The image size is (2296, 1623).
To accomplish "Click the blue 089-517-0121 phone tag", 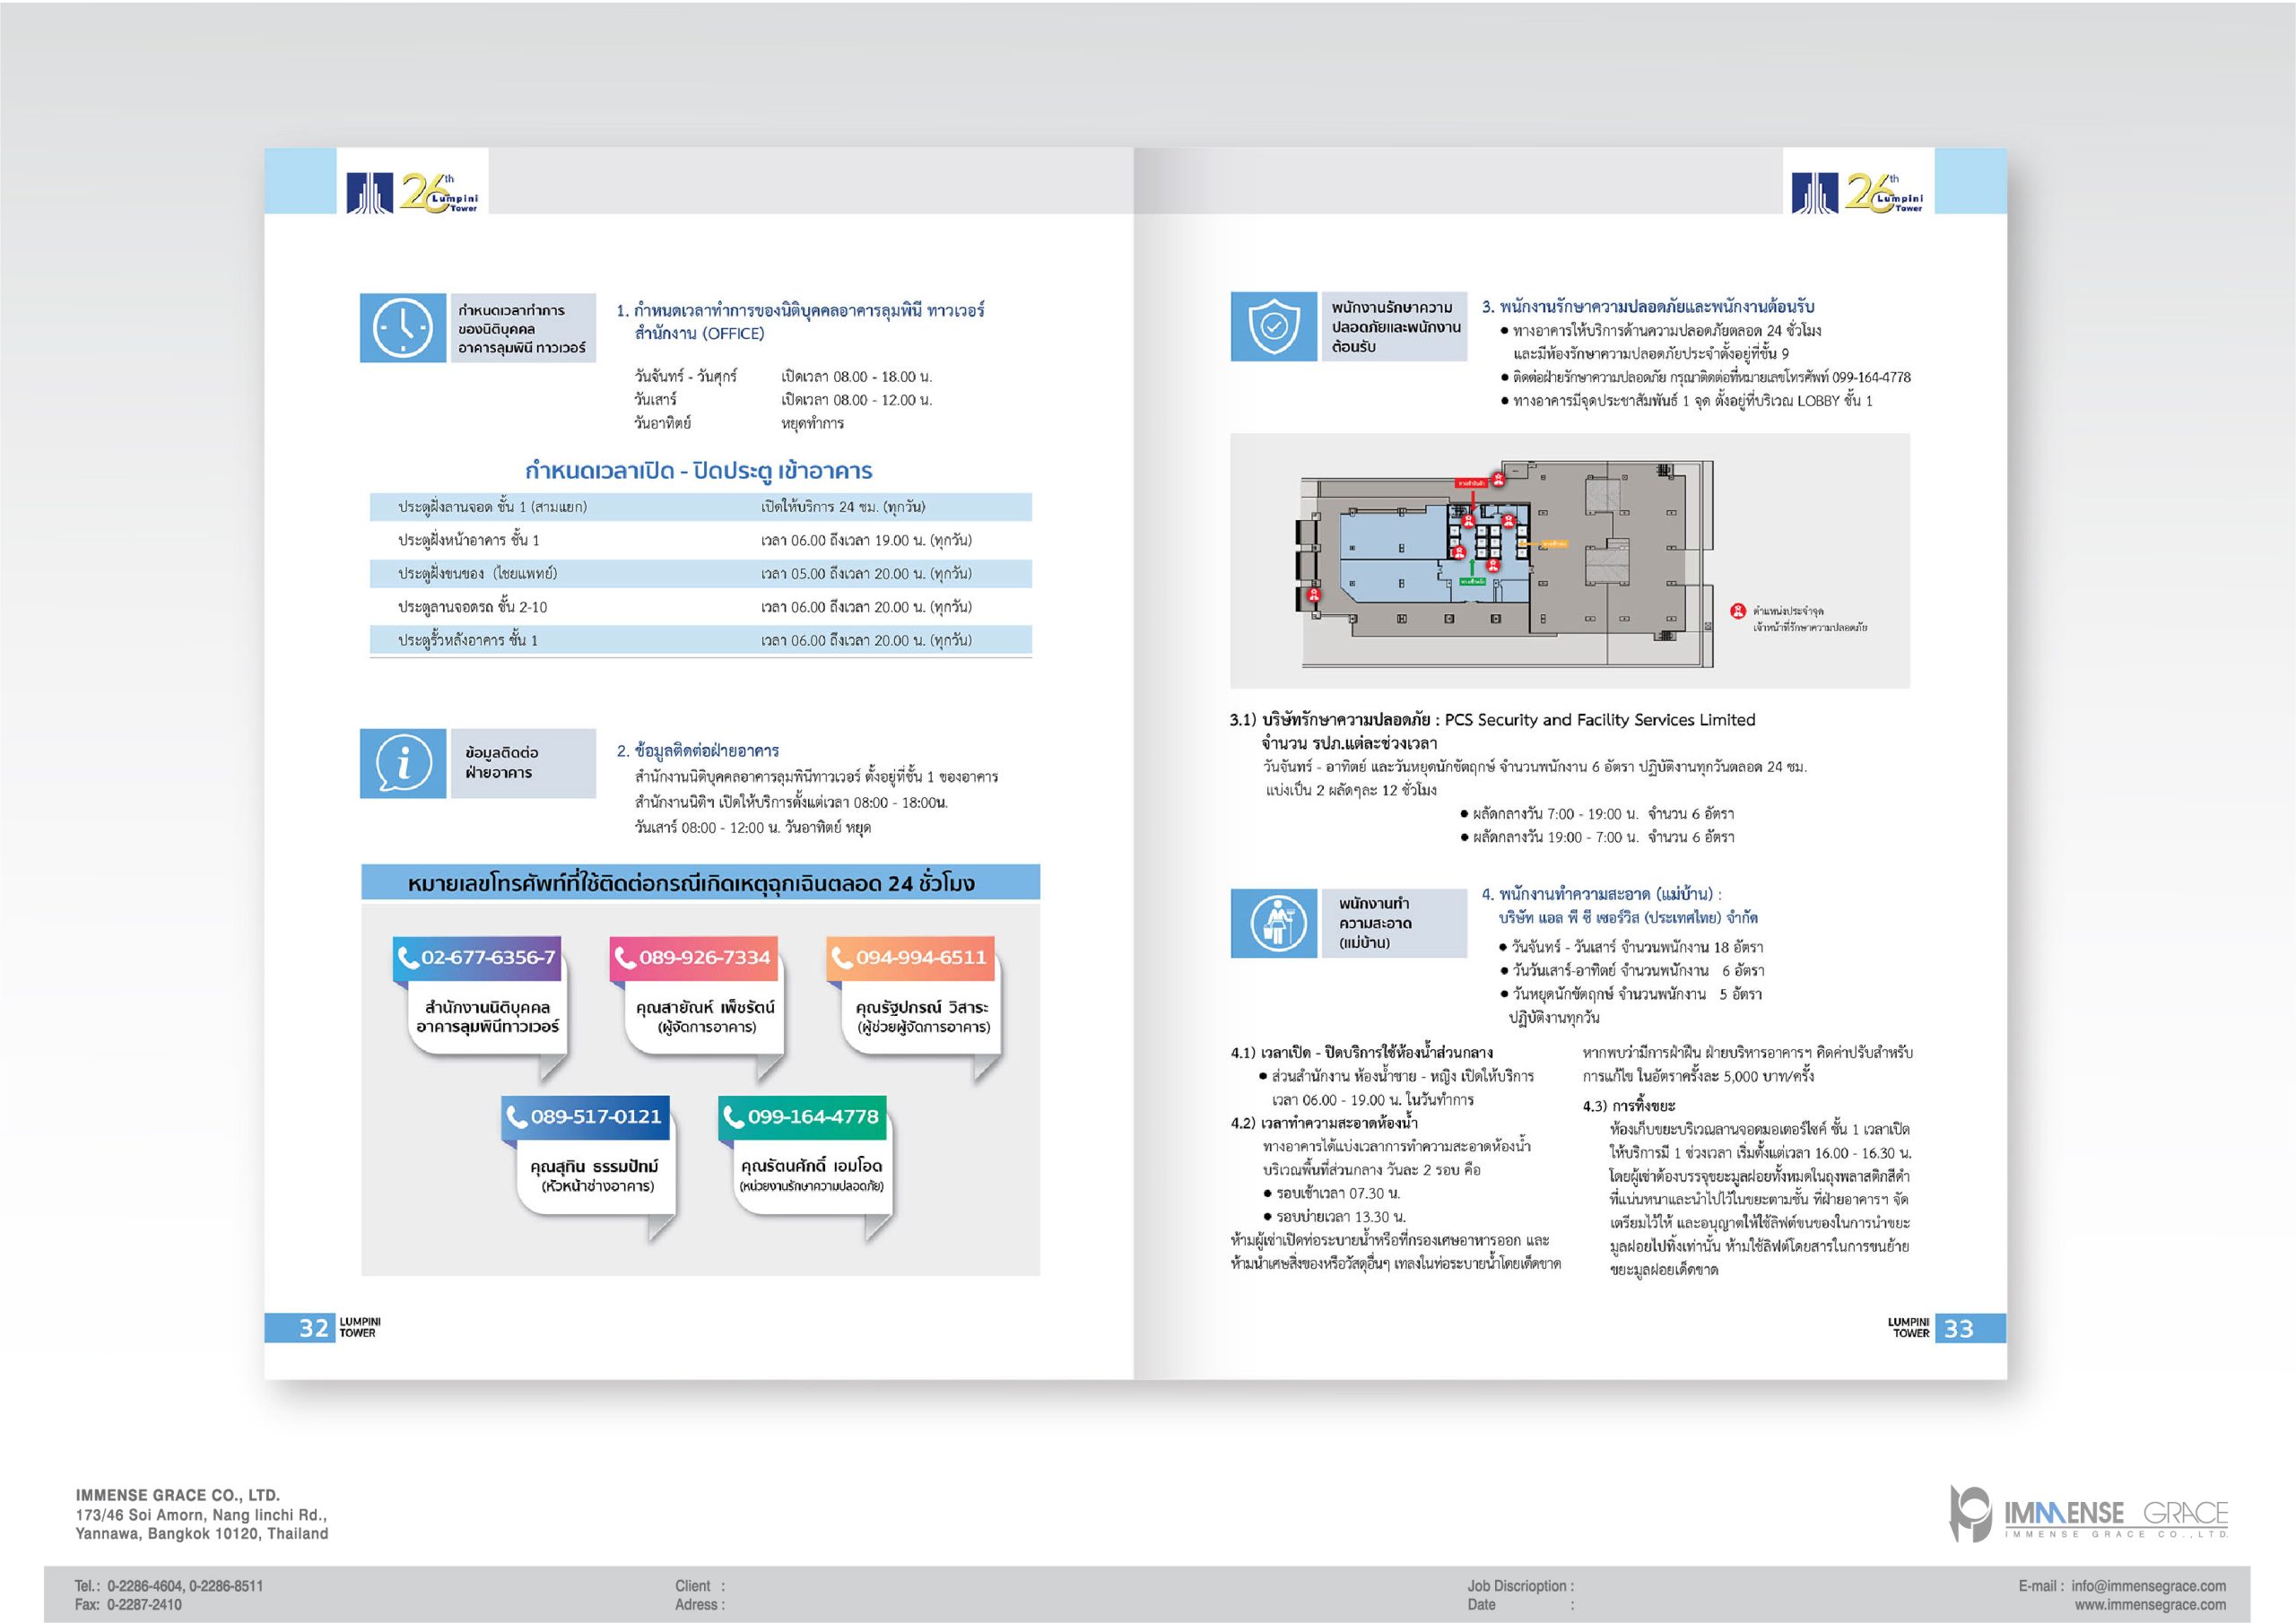I will click(585, 1117).
